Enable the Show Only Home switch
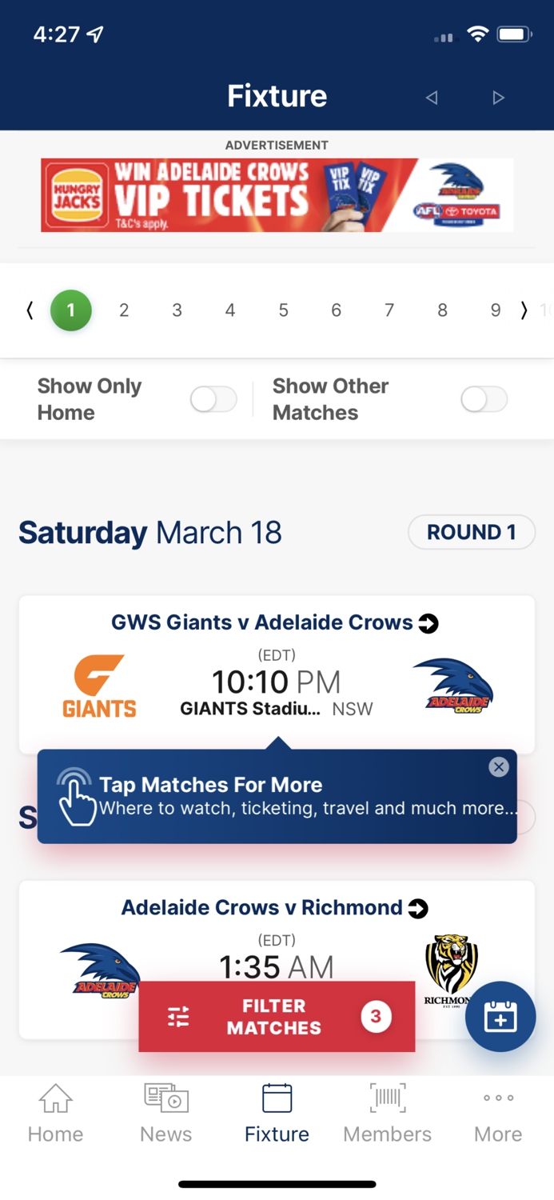Image resolution: width=554 pixels, height=1200 pixels. pyautogui.click(x=213, y=398)
